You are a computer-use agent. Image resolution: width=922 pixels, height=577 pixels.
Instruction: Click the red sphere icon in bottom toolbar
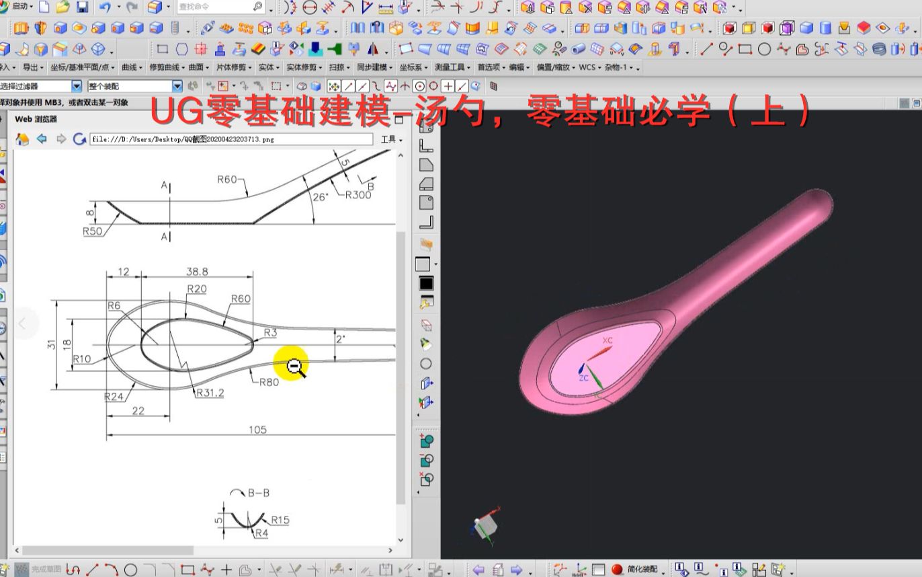pos(616,570)
